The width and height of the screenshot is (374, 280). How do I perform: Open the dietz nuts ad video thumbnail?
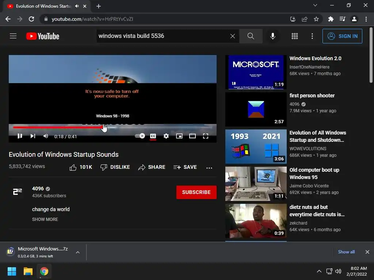pyautogui.click(x=256, y=221)
